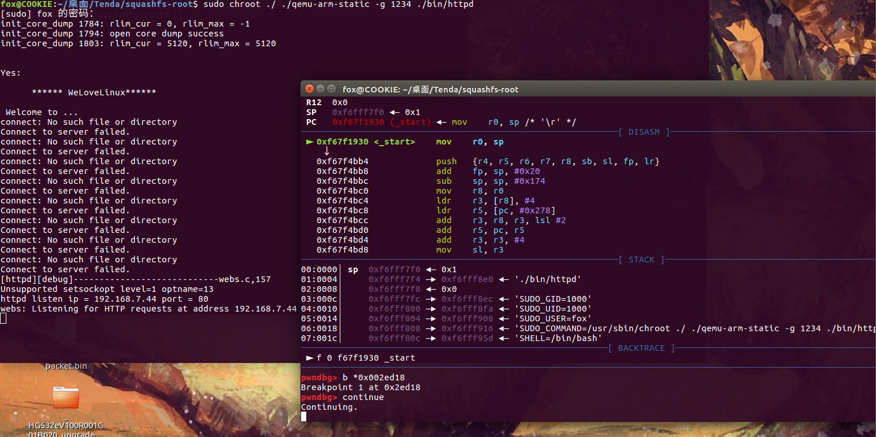Image resolution: width=876 pixels, height=437 pixels.
Task: Click the BACKTRACE section header
Action: (641, 349)
